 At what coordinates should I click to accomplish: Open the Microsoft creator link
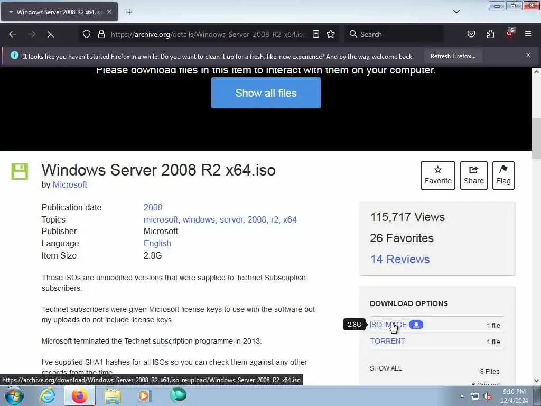click(70, 184)
